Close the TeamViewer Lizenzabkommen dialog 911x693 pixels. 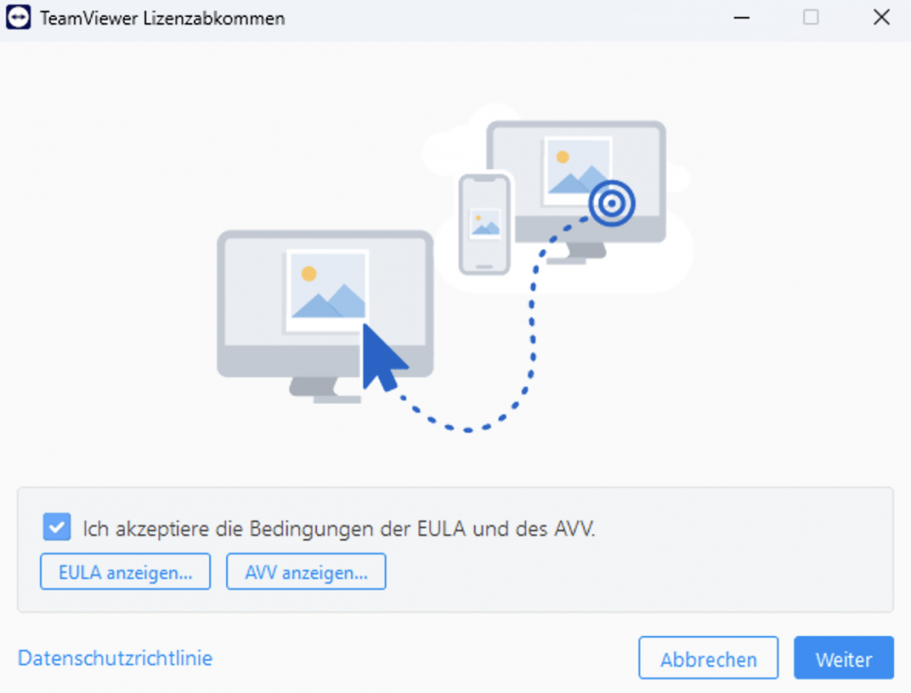pyautogui.click(x=882, y=18)
